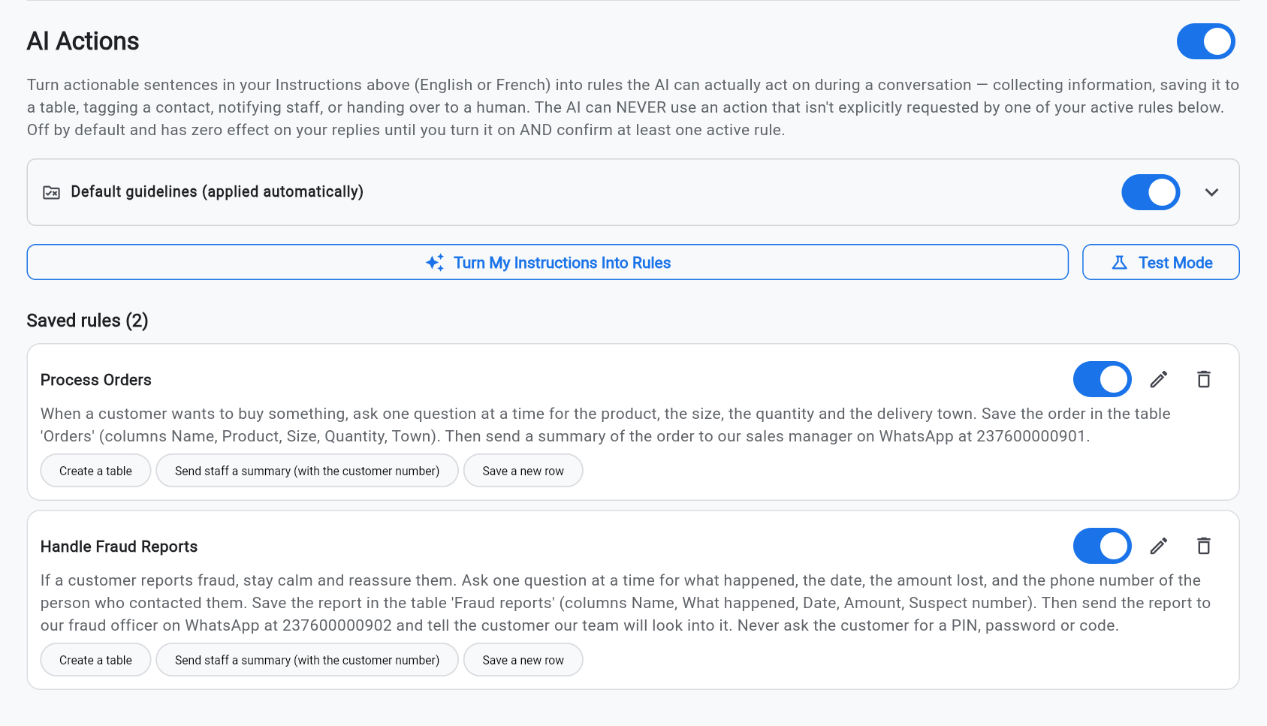Open Test Mode
The image size is (1267, 726).
coord(1161,262)
